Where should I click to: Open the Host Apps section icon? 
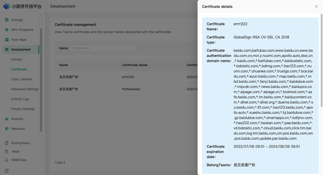pos(7,39)
